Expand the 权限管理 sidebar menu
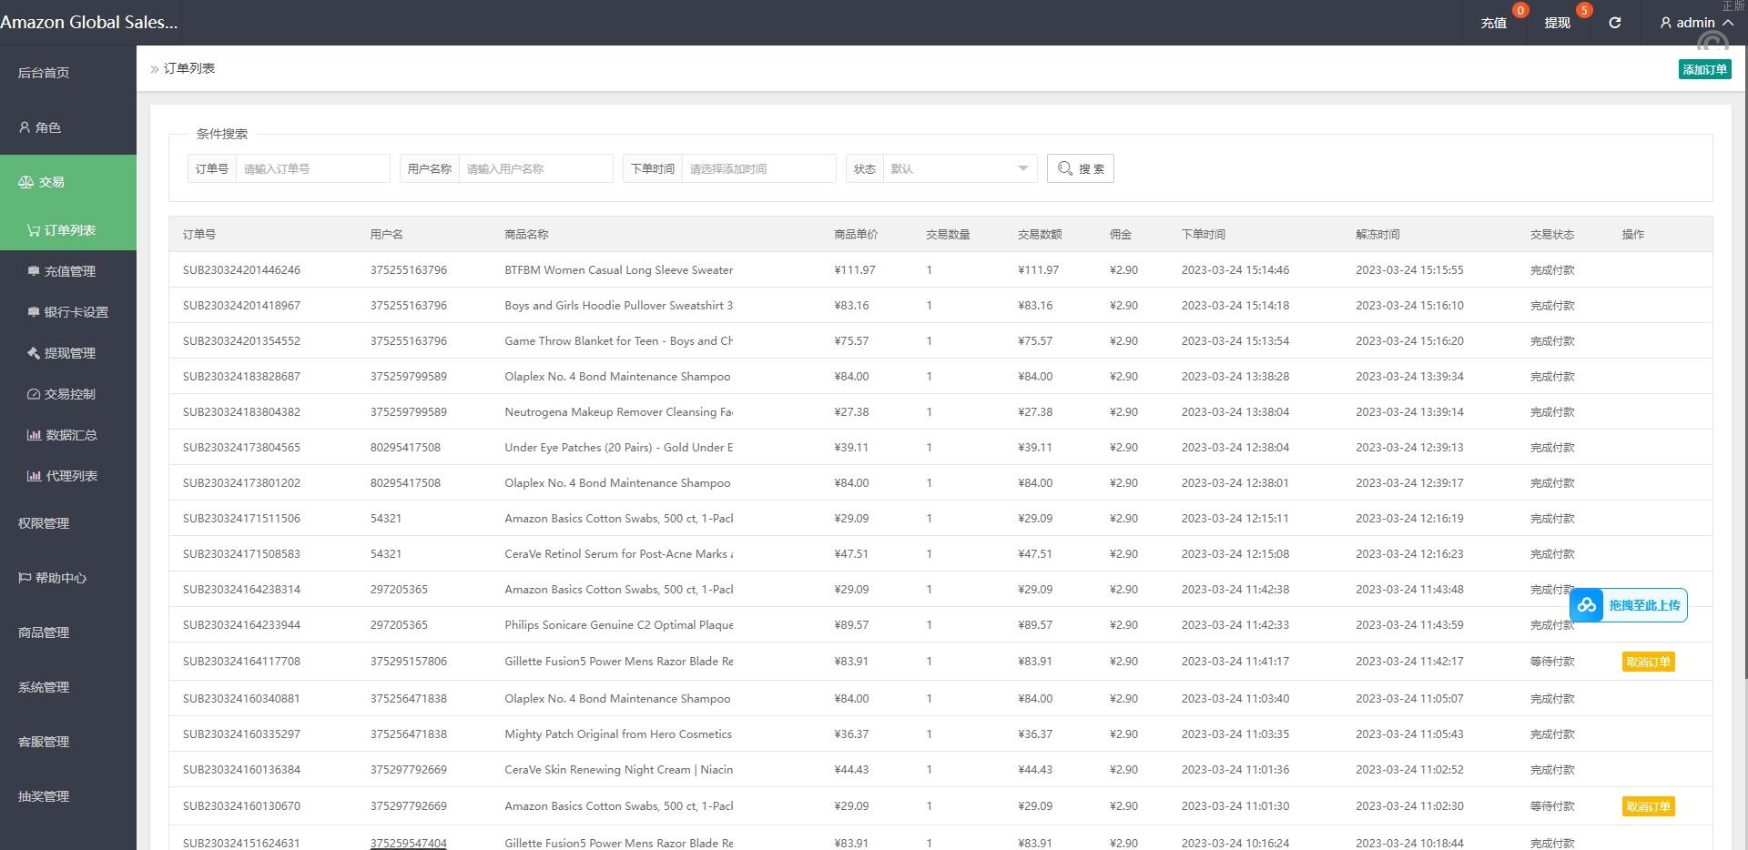Viewport: 1748px width, 850px height. pos(44,523)
